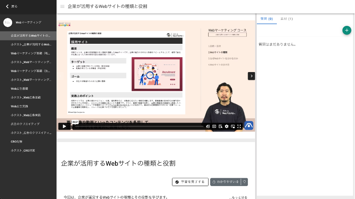
Task: Go to the next slide arrow
Action: coord(251,76)
